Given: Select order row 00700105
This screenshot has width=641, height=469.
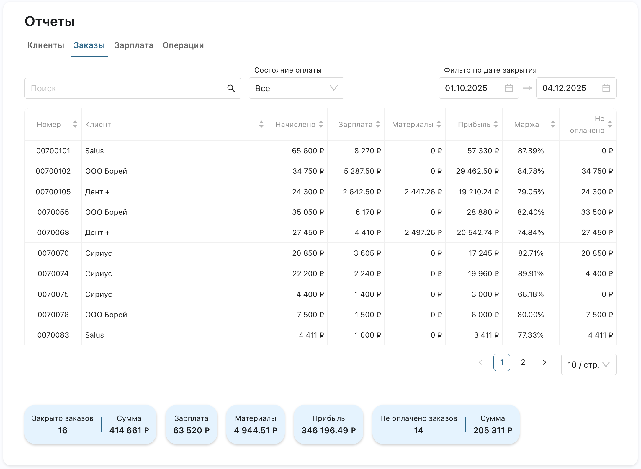Looking at the screenshot, I should [x=53, y=192].
